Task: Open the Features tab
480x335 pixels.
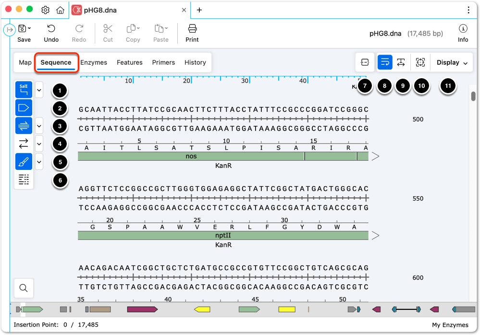Action: click(130, 62)
